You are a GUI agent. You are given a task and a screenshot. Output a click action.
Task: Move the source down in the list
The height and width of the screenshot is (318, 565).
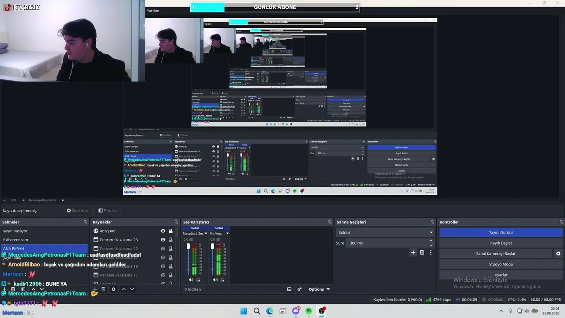click(x=132, y=289)
